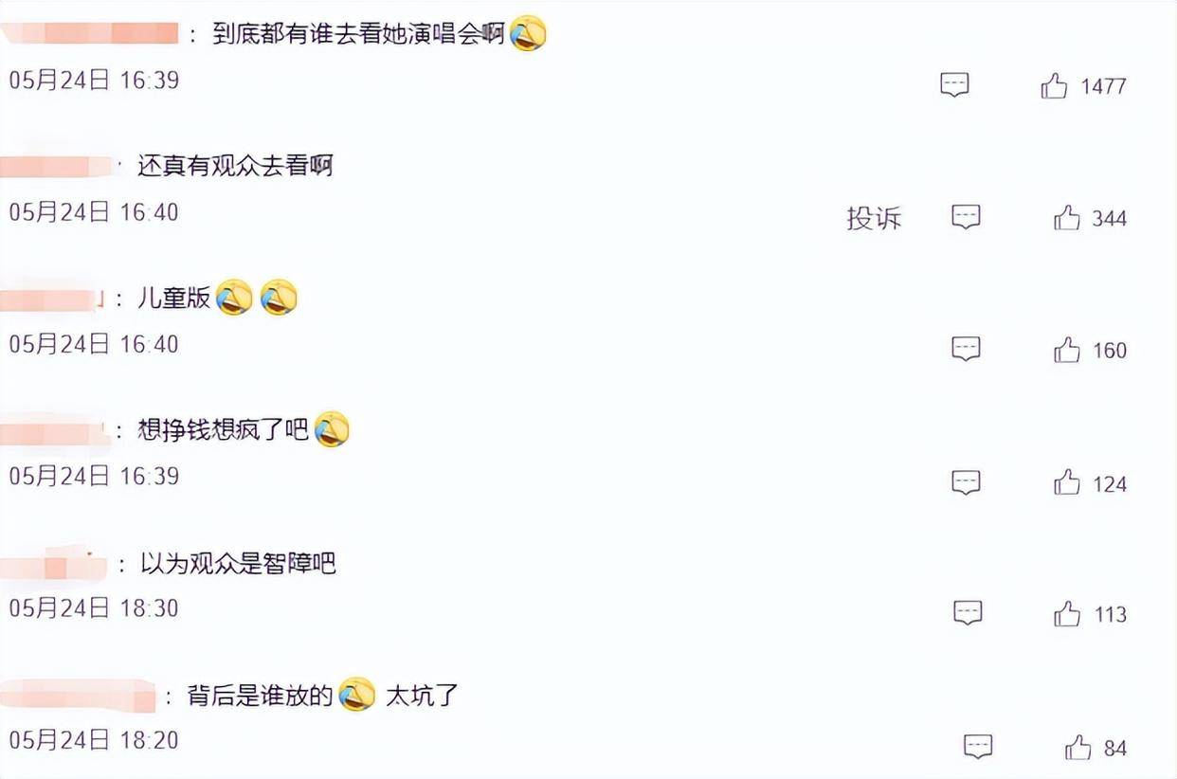1177x779 pixels.
Task: Reply to the comment 以为观众是智障吧
Action: [968, 612]
